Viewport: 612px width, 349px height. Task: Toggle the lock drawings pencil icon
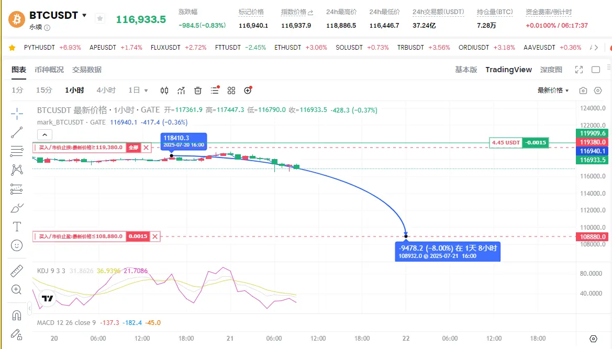pyautogui.click(x=17, y=334)
